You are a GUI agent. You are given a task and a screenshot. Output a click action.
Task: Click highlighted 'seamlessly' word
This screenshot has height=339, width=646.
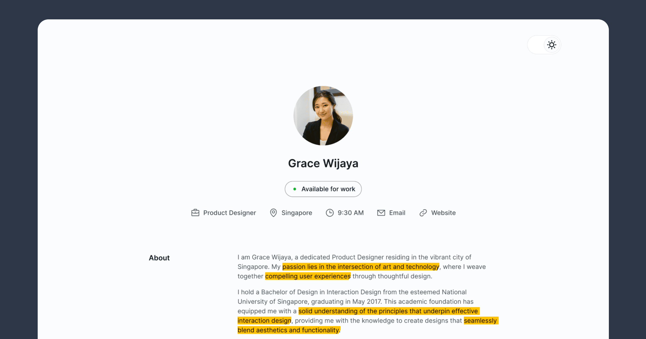point(481,321)
